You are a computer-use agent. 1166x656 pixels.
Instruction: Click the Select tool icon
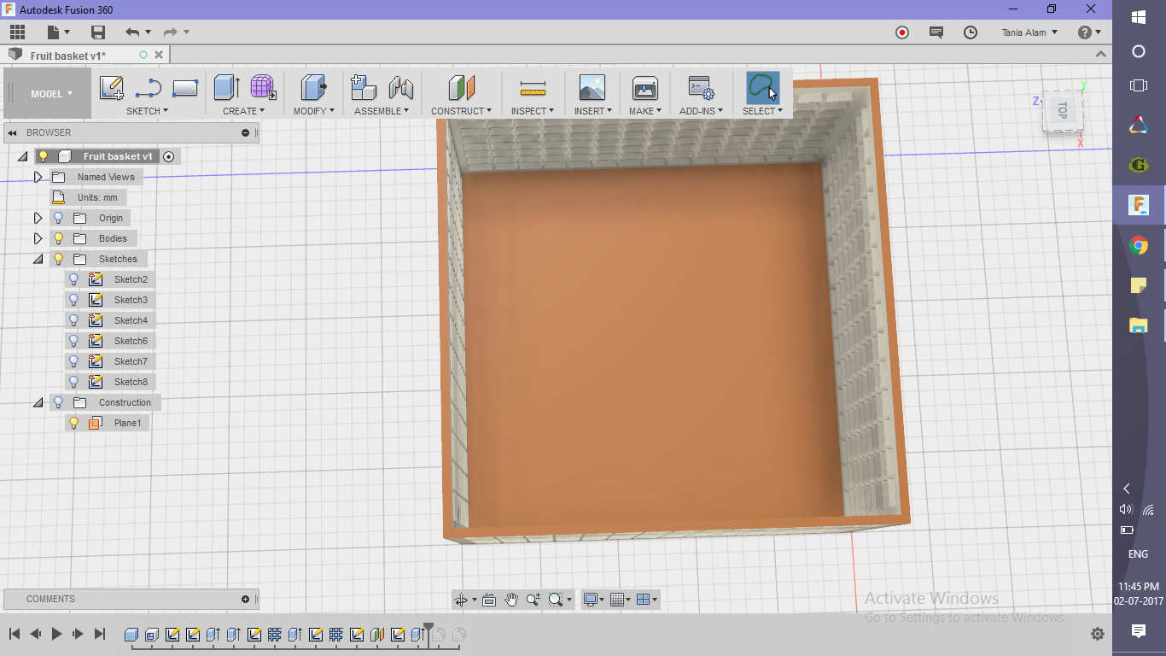pyautogui.click(x=762, y=87)
